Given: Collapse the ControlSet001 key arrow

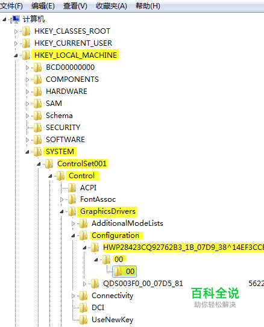Looking at the screenshot, I should [x=39, y=164].
